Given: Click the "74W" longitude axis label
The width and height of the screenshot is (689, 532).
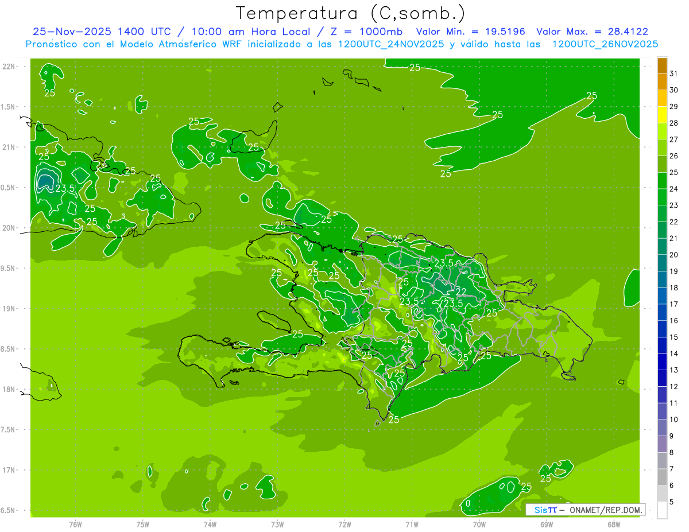Looking at the screenshot, I should pos(210,524).
